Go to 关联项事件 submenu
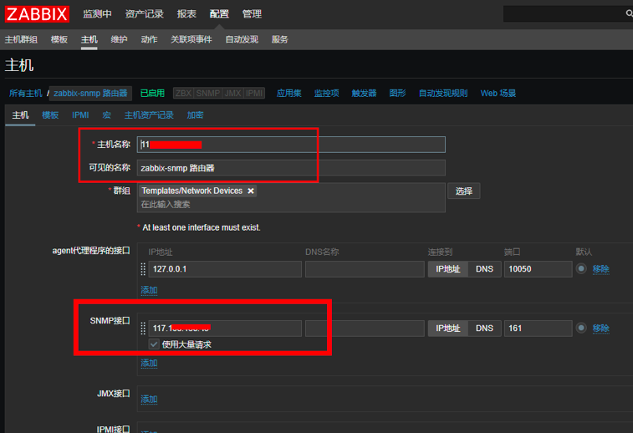Image resolution: width=633 pixels, height=433 pixels. click(x=191, y=39)
